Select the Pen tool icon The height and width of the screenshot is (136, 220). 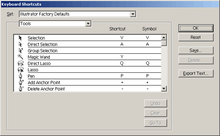21,76
